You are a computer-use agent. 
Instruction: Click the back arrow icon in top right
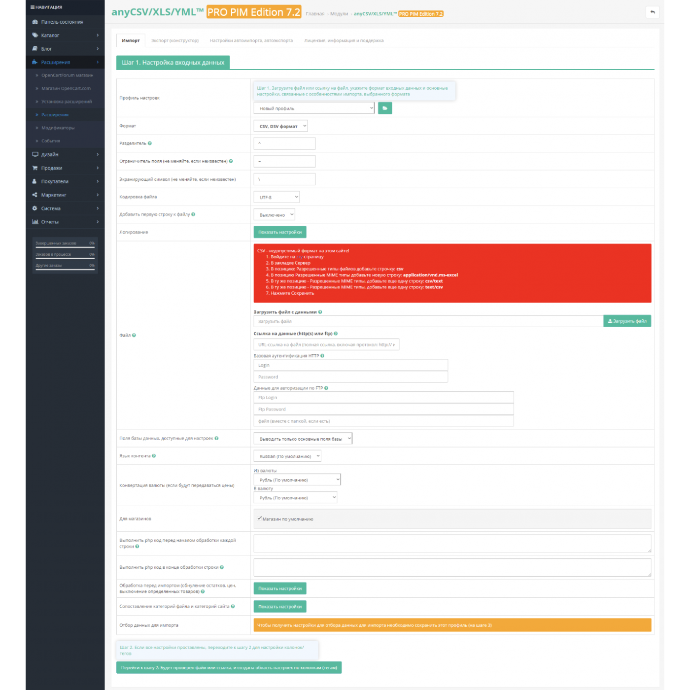pos(652,12)
